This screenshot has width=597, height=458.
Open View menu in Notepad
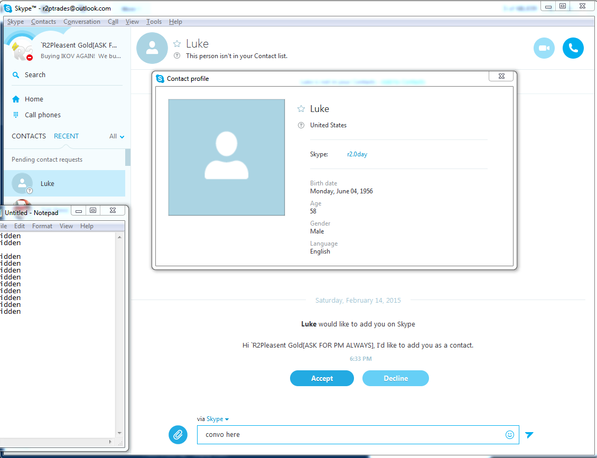[x=66, y=226]
